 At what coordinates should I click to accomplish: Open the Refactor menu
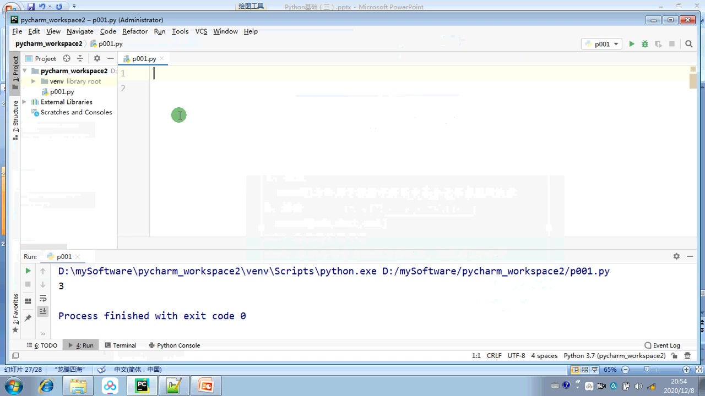135,31
